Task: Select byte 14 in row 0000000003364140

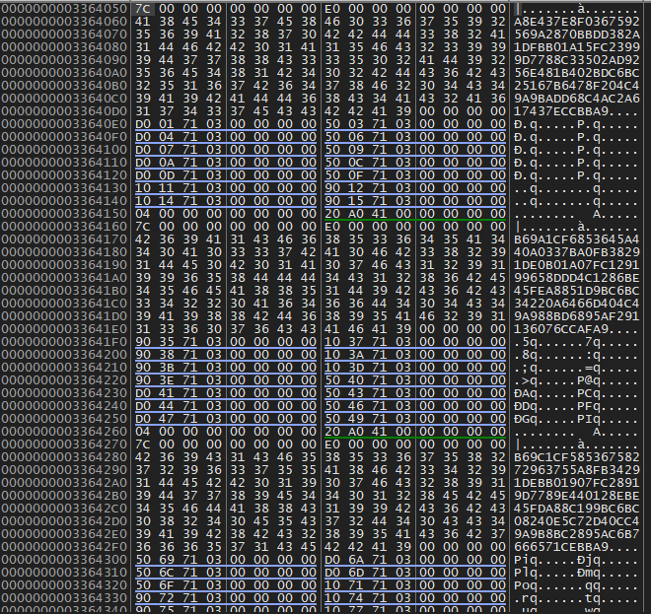Action: pos(167,201)
